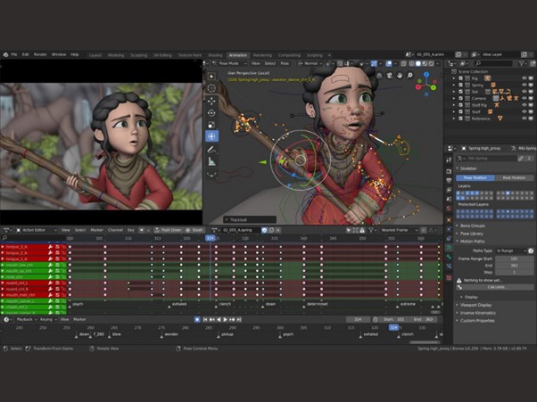Viewport: 537px width, 402px height.
Task: Click the current frame 324 field
Action: pos(358,319)
